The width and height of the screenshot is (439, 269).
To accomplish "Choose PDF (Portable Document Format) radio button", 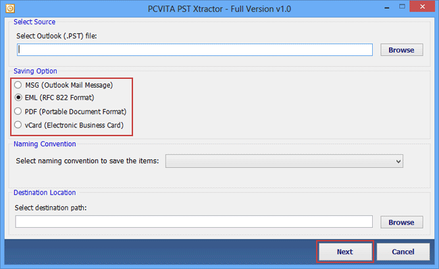I will [x=18, y=111].
